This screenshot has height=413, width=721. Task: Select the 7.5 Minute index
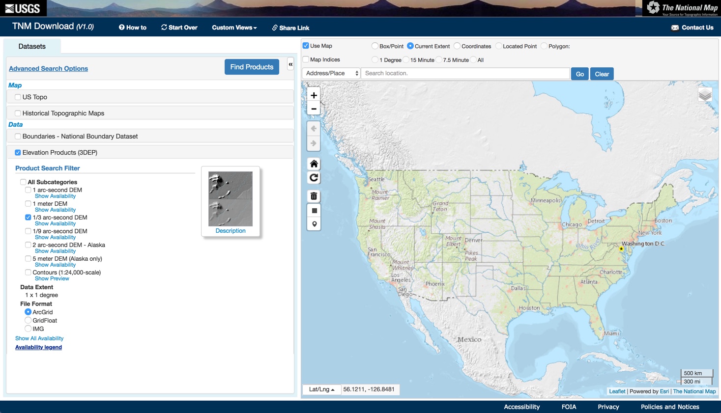click(x=439, y=60)
